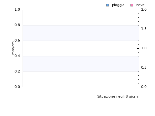
Task: Click the shaded band between 0.2 and 0.4
Action: coord(81,64)
